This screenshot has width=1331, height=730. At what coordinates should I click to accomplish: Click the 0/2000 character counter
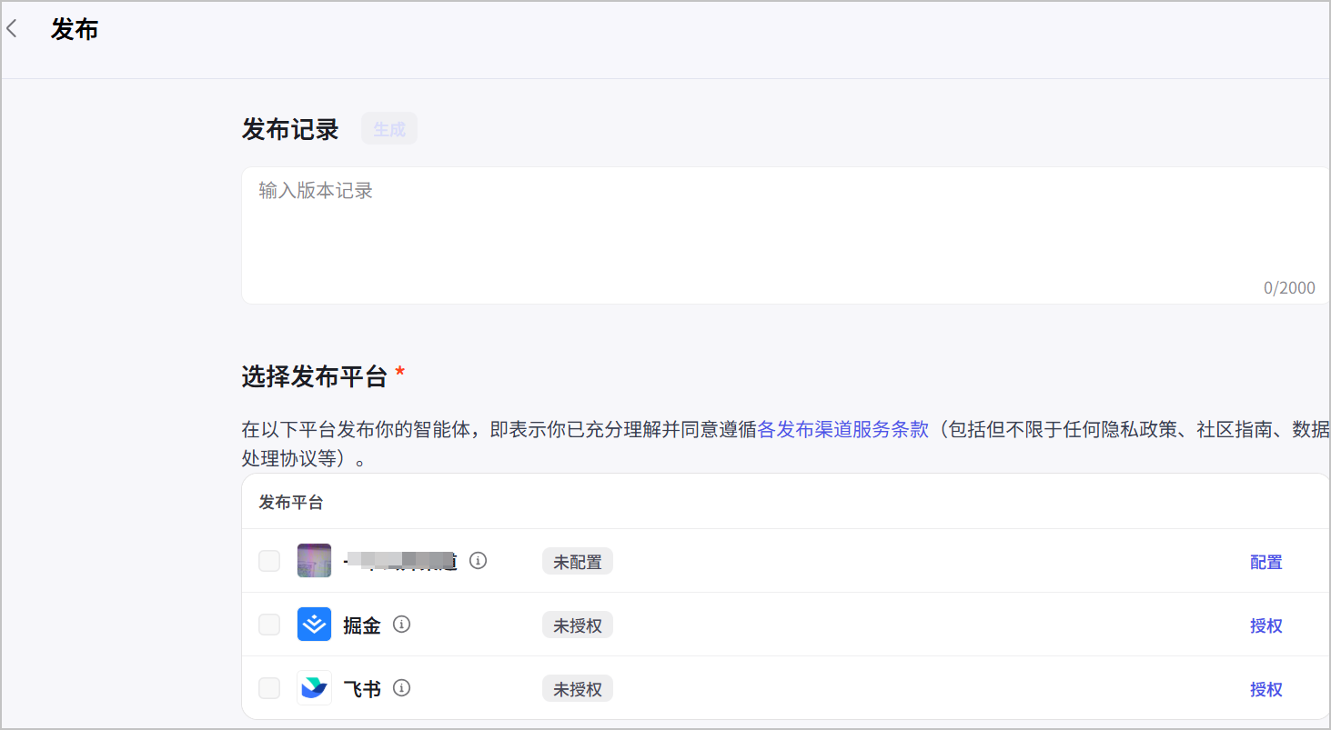pos(1289,287)
